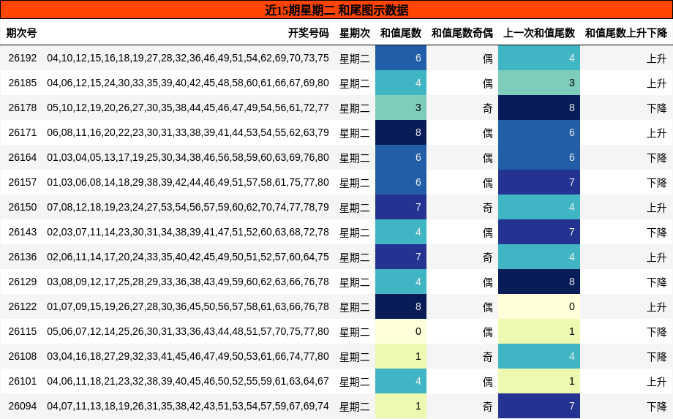Click the 星期二 cell in row 26108

355,357
